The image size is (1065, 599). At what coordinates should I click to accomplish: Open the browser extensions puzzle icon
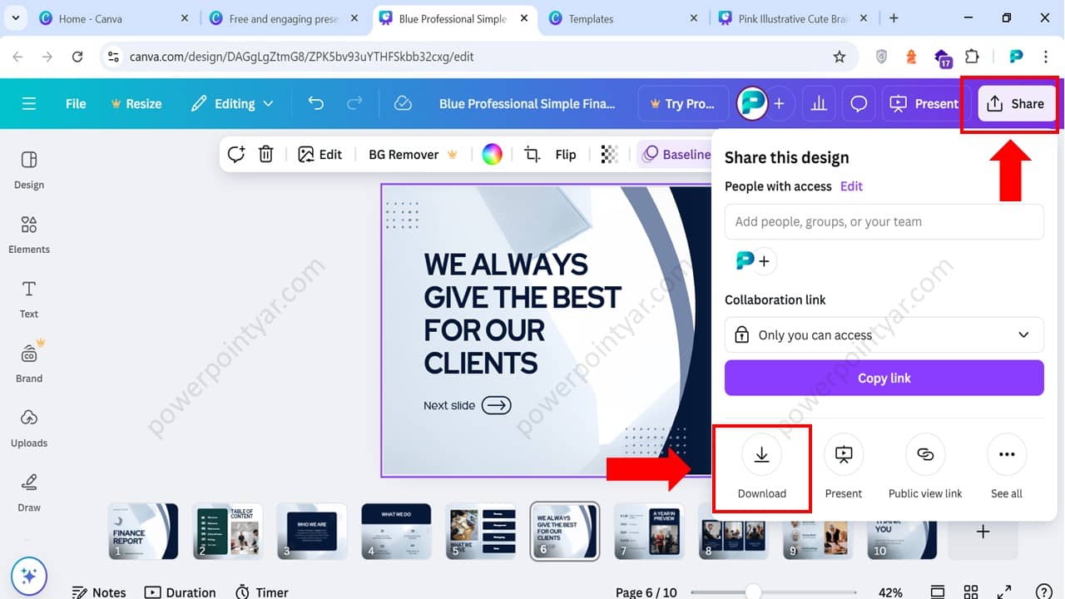[972, 57]
